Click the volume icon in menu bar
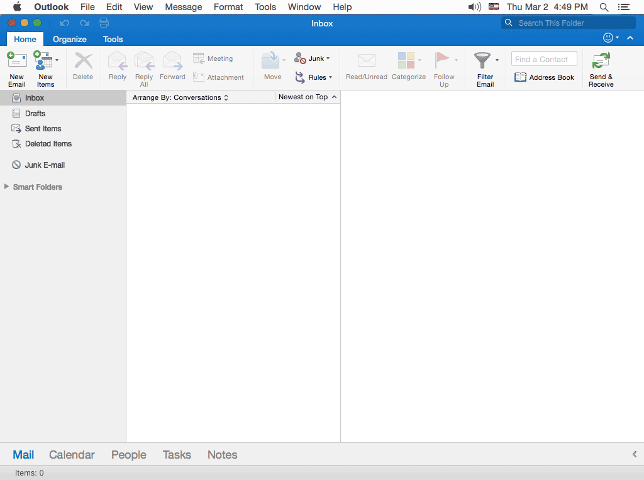The height and width of the screenshot is (480, 644). point(474,7)
